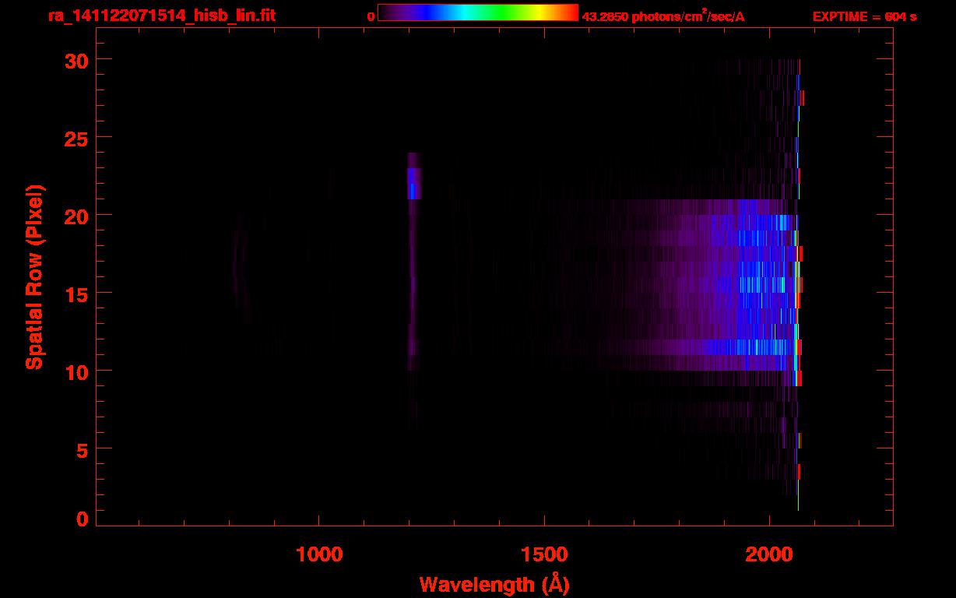Click the spatial row tick label 20
This screenshot has height=598, width=956.
(x=76, y=216)
